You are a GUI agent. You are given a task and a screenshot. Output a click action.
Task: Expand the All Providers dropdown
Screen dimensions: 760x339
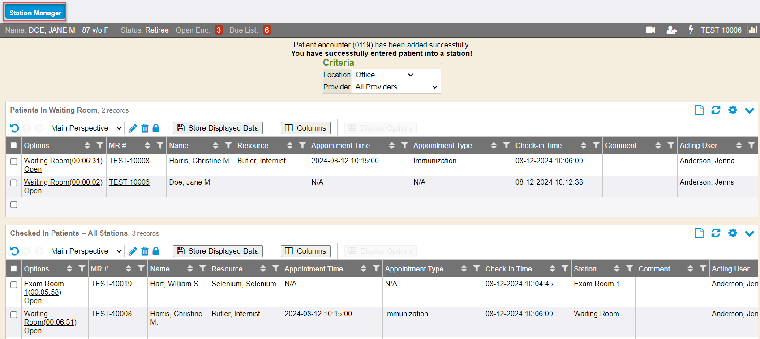click(396, 87)
